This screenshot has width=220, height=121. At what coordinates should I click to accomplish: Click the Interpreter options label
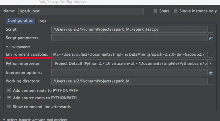pyautogui.click(x=24, y=73)
